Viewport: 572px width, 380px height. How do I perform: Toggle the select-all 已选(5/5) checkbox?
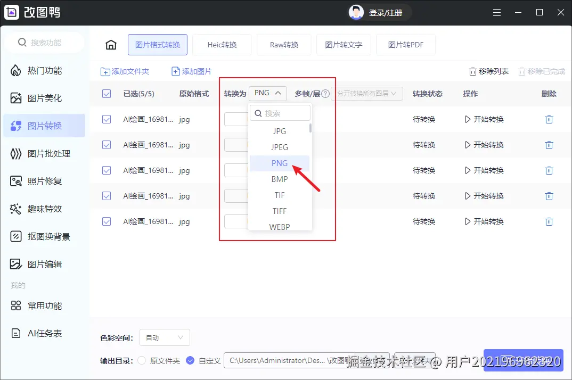click(107, 94)
